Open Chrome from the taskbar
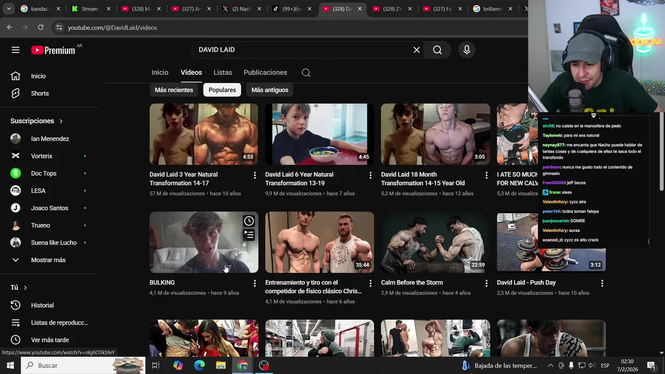Image resolution: width=665 pixels, height=374 pixels. coord(243,365)
